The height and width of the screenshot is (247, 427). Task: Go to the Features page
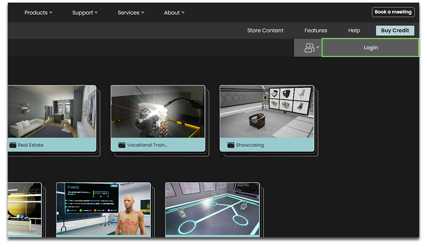[x=316, y=30]
